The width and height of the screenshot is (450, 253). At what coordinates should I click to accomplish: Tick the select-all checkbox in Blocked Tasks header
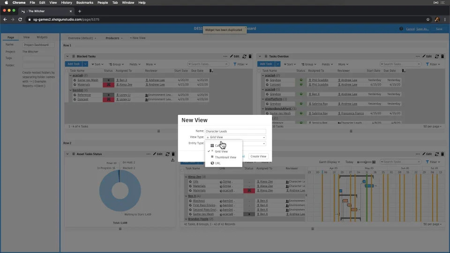tap(67, 71)
